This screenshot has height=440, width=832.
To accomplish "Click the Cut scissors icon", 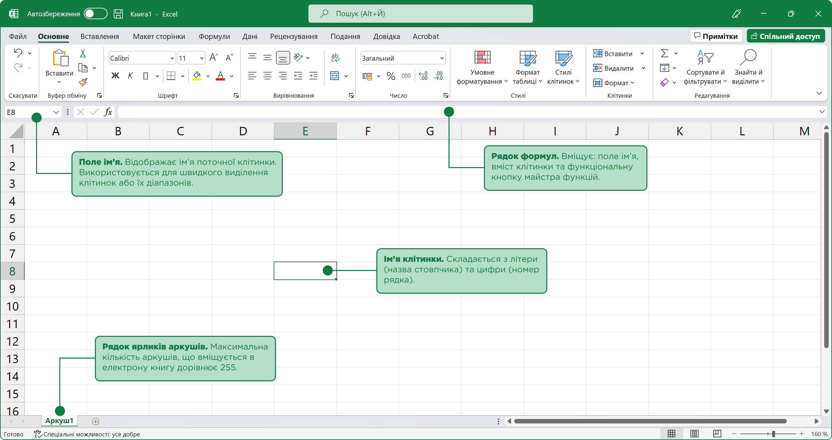I will tap(83, 54).
